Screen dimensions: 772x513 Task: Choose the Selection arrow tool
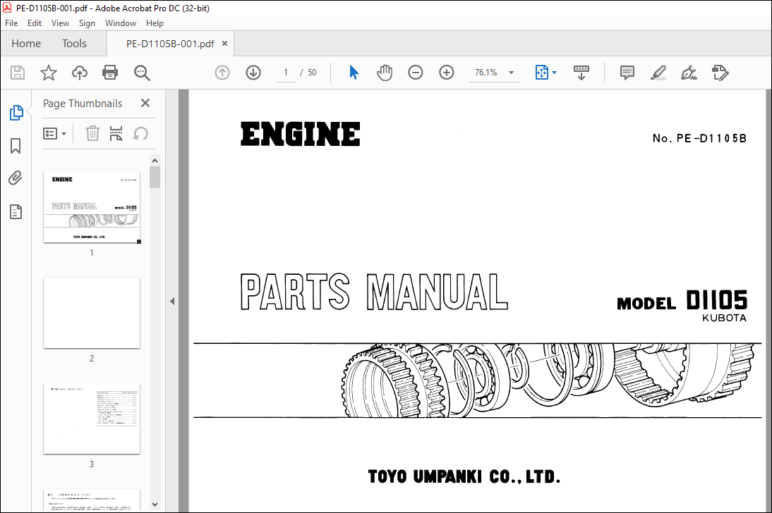[x=354, y=73]
